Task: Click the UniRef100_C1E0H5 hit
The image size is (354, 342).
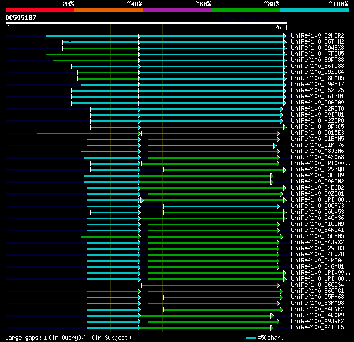Action: click(x=317, y=139)
